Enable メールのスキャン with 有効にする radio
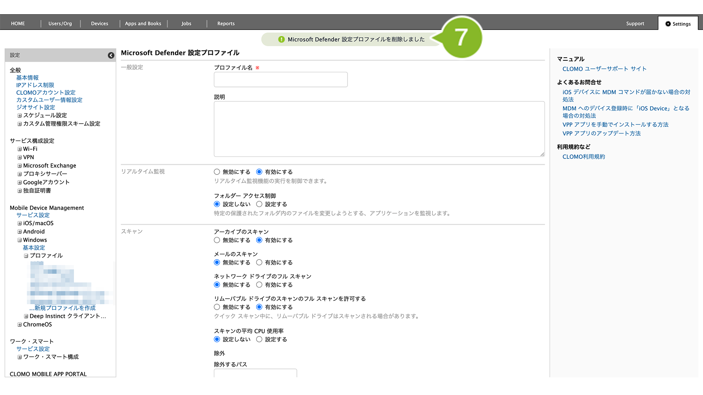The height and width of the screenshot is (395, 703). [259, 262]
